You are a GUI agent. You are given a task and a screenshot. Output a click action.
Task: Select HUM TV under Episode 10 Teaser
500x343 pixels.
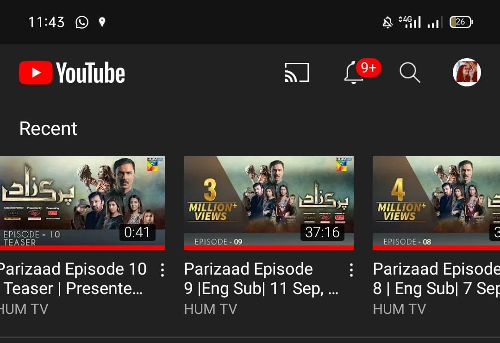24,309
